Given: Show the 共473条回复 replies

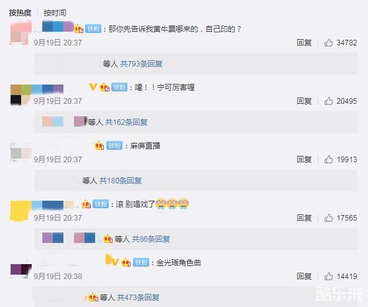Looking at the screenshot, I should point(138,298).
